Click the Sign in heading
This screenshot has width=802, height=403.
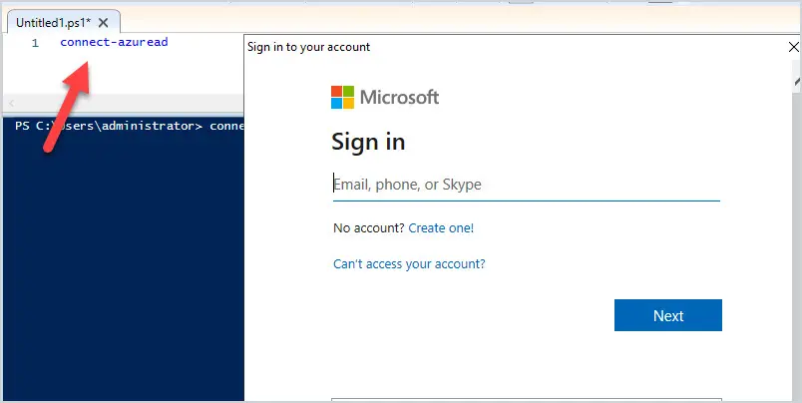point(368,142)
